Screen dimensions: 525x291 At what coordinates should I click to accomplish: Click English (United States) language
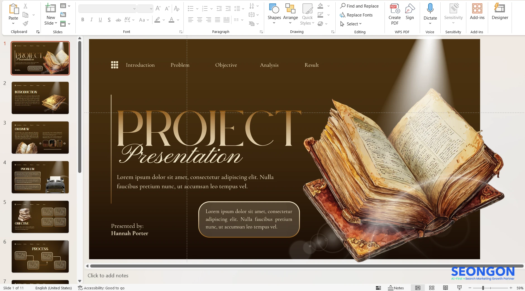[54, 288]
